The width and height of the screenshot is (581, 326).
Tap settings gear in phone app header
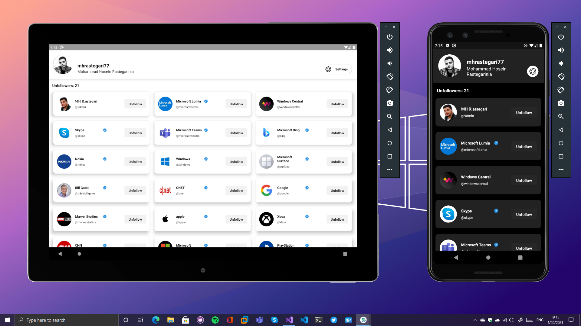pyautogui.click(x=533, y=72)
